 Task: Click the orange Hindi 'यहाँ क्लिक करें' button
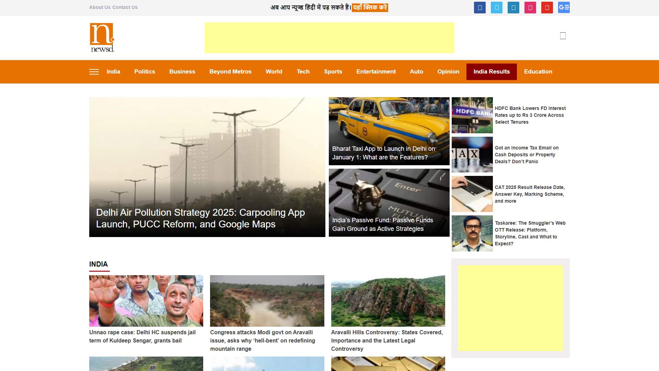pos(370,8)
